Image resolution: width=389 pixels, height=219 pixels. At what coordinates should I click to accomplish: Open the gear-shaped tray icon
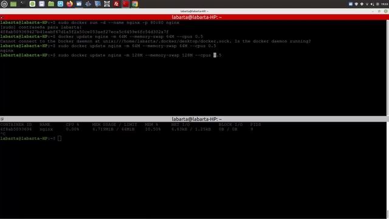click(377, 4)
